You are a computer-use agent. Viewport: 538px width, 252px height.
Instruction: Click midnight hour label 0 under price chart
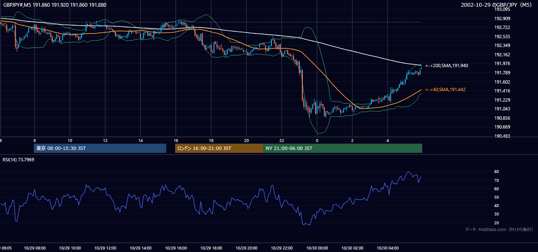[x=317, y=140]
